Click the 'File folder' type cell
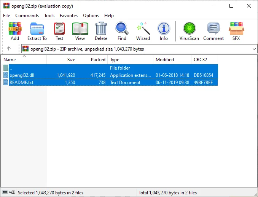Viewport: 258px width, 197px height. tap(120, 68)
